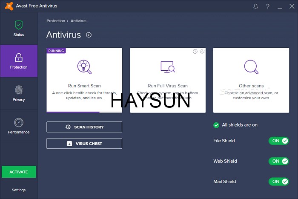Close the Avast window
The image size is (298, 199).
click(292, 6)
